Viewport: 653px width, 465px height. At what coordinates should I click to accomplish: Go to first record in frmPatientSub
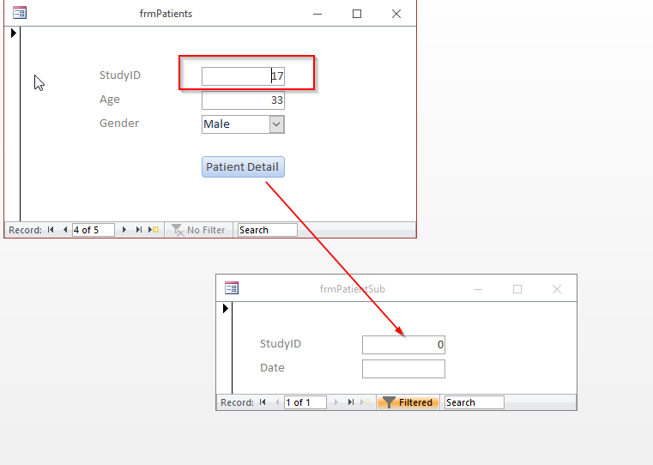[x=263, y=402]
